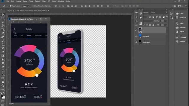
Task: Open the Paragraph panel
Action: coord(181,42)
